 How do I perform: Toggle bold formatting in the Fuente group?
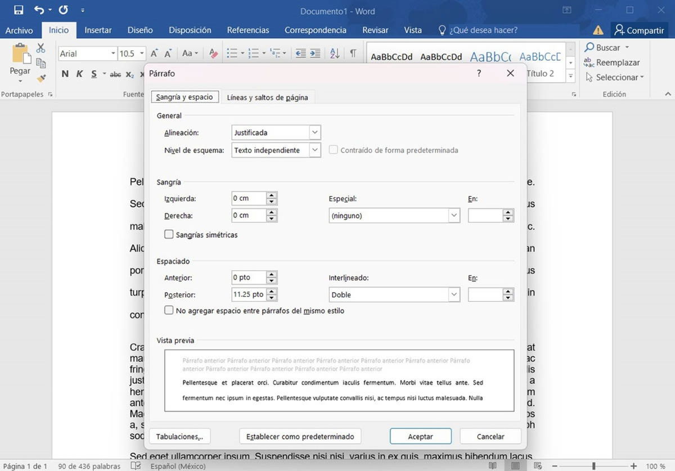pyautogui.click(x=65, y=73)
